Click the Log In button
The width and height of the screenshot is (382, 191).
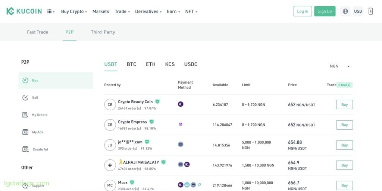click(303, 11)
